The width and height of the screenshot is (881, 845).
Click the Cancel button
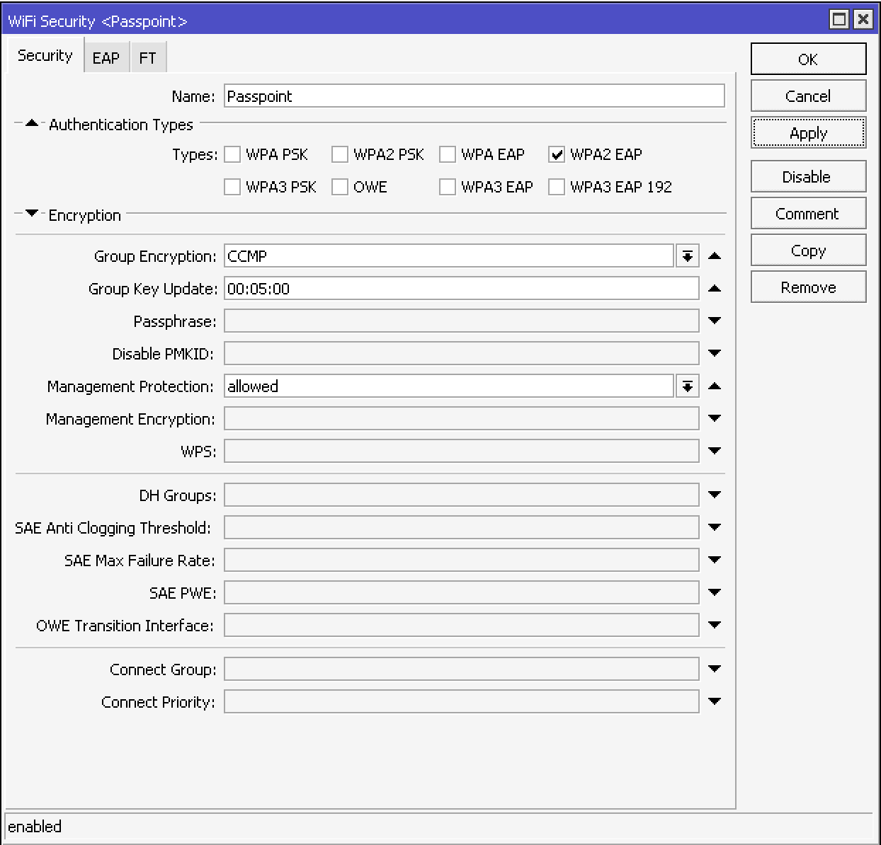click(x=808, y=96)
